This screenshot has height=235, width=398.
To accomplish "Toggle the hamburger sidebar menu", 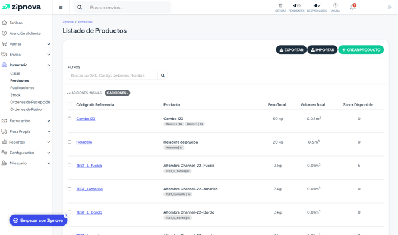I will [x=61, y=7].
